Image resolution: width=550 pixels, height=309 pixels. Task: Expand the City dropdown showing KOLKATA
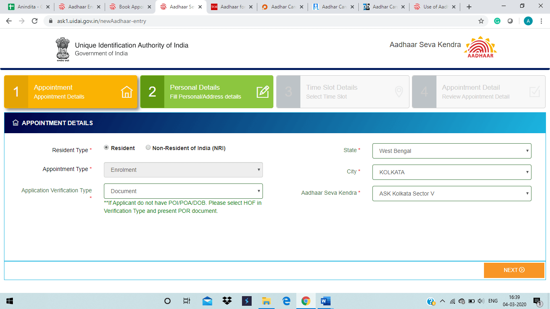coord(451,172)
